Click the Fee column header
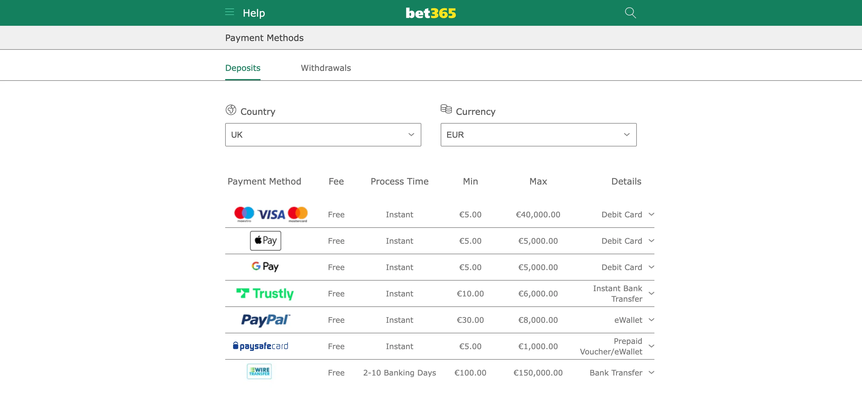The image size is (862, 413). click(336, 181)
